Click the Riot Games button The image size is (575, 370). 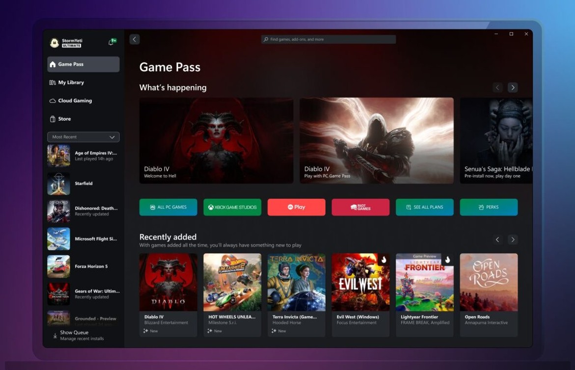pyautogui.click(x=360, y=208)
